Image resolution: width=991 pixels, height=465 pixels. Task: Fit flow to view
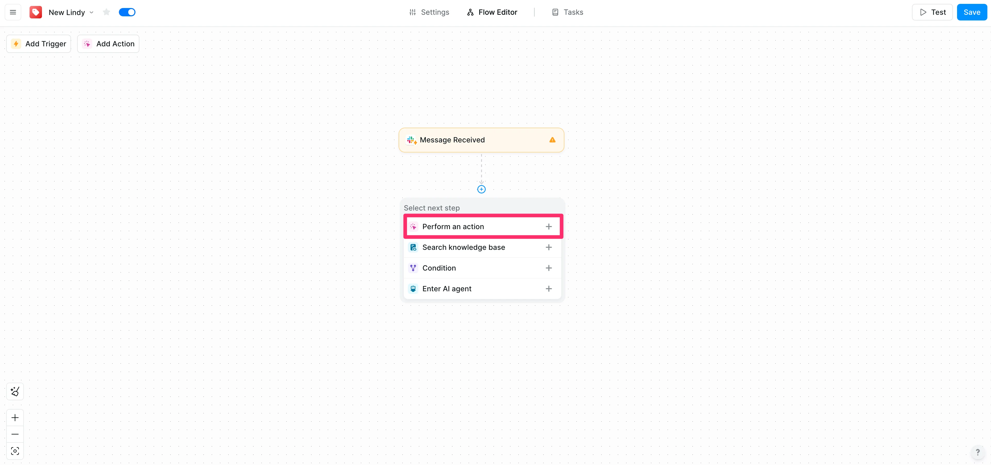(x=15, y=451)
